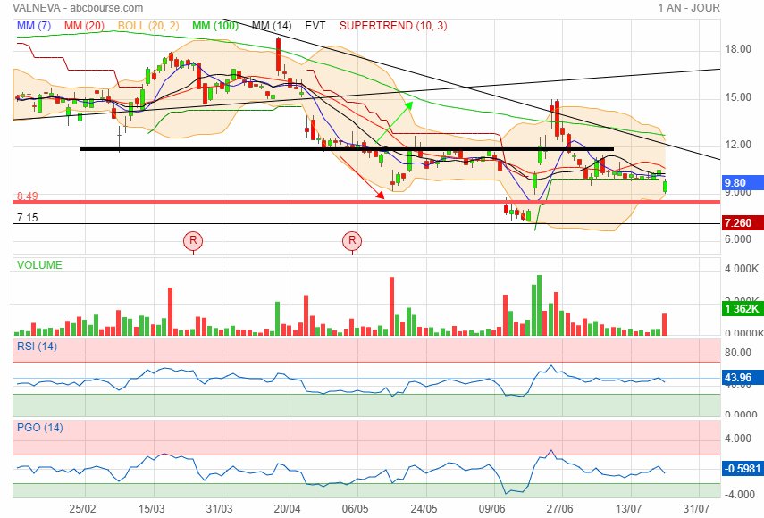Click the -0.5981 PGO value tag
764x518 pixels.
743,468
